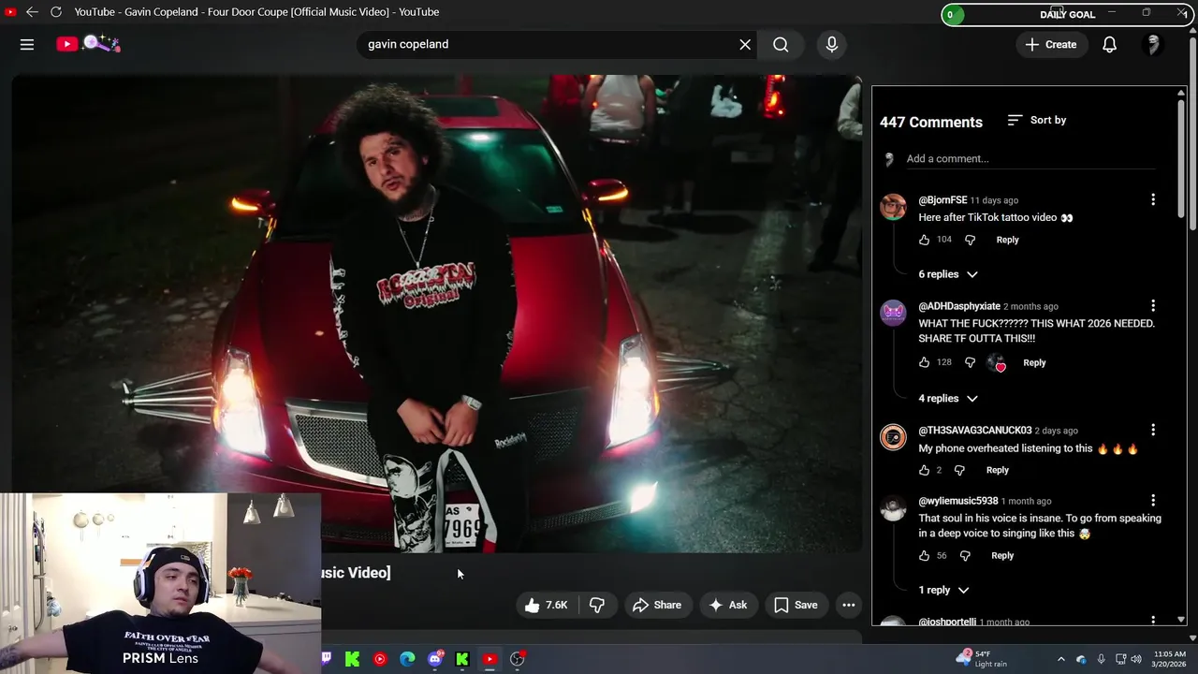Show hidden system tray icons chevron
This screenshot has height=674, width=1198.
(1060, 659)
